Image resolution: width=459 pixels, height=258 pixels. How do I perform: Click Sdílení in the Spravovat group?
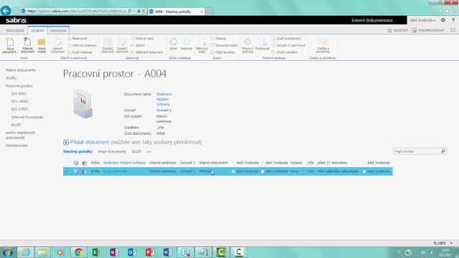[138, 45]
